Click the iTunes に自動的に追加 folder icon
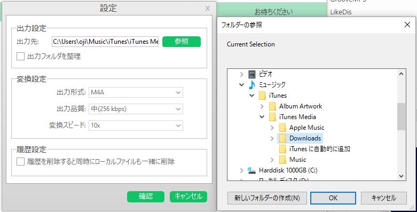This screenshot has width=417, height=212. click(x=282, y=149)
